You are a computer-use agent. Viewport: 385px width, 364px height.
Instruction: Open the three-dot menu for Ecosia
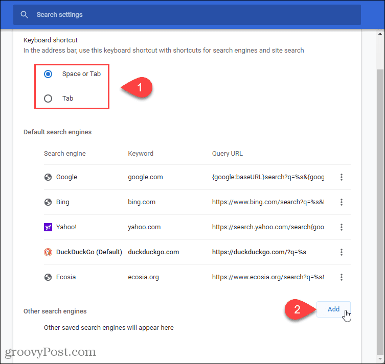point(342,277)
